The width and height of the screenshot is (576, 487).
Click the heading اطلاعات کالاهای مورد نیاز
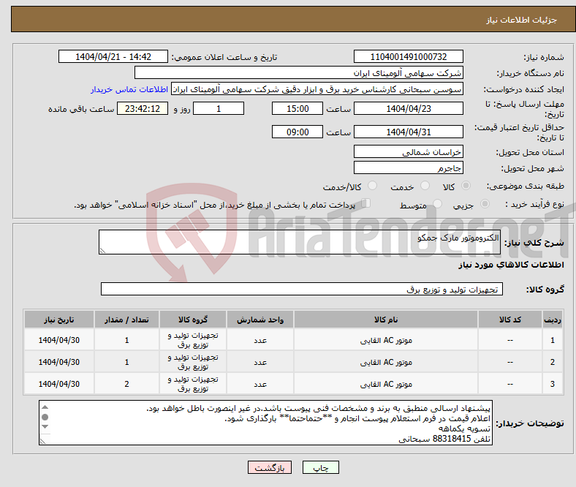[x=511, y=265]
